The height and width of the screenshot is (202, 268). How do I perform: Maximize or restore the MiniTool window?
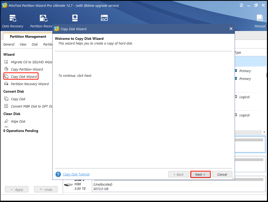[256, 5]
